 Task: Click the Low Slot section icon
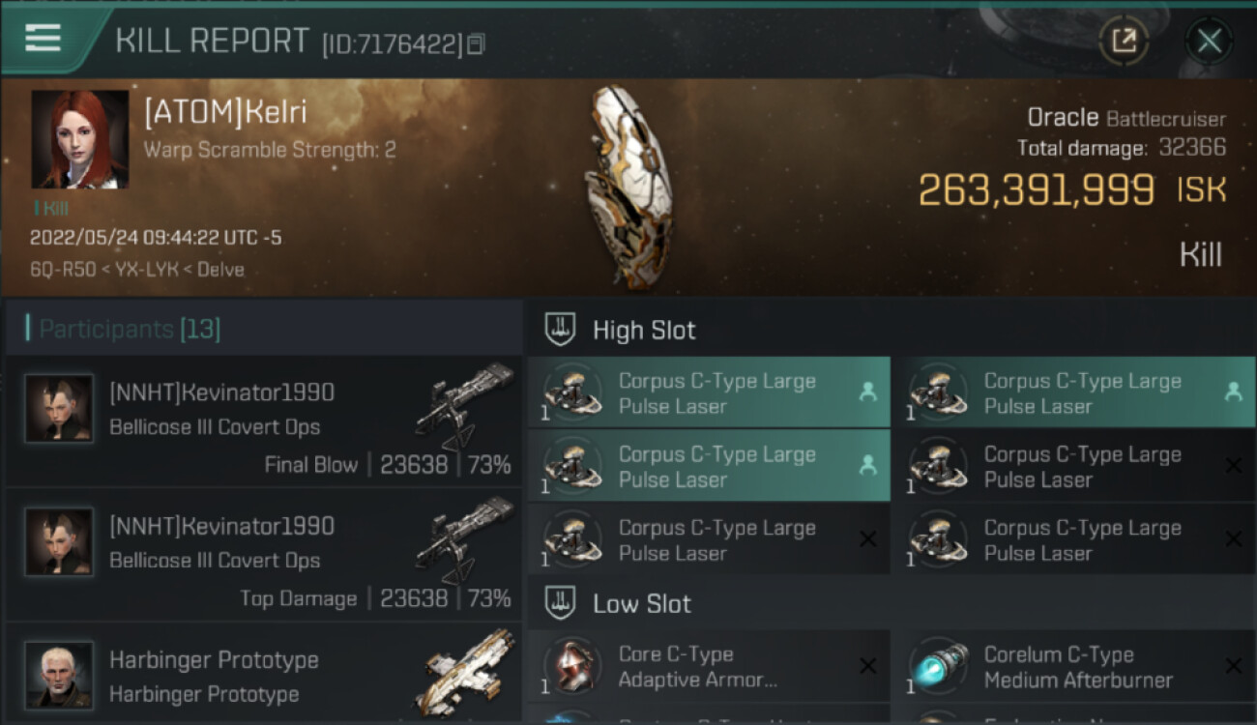(561, 604)
